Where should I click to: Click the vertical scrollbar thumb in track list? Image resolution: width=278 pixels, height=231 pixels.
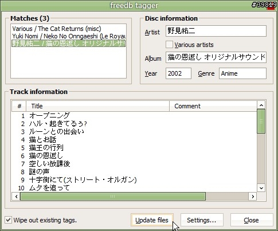click(x=261, y=121)
